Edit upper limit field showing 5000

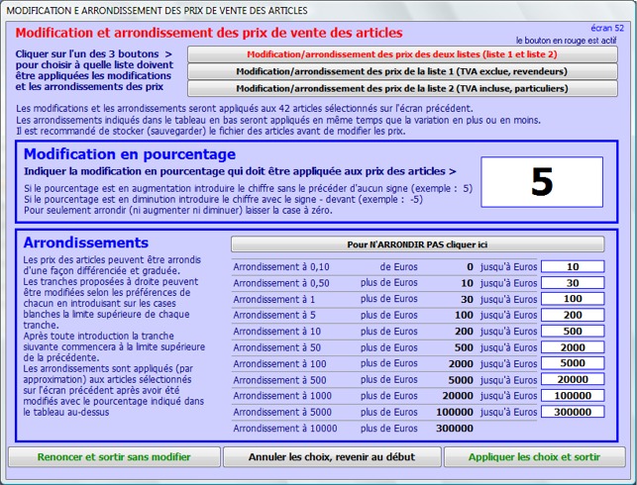(573, 363)
